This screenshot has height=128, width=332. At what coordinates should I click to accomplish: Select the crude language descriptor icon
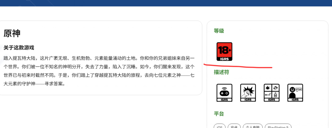pyautogui.click(x=295, y=93)
